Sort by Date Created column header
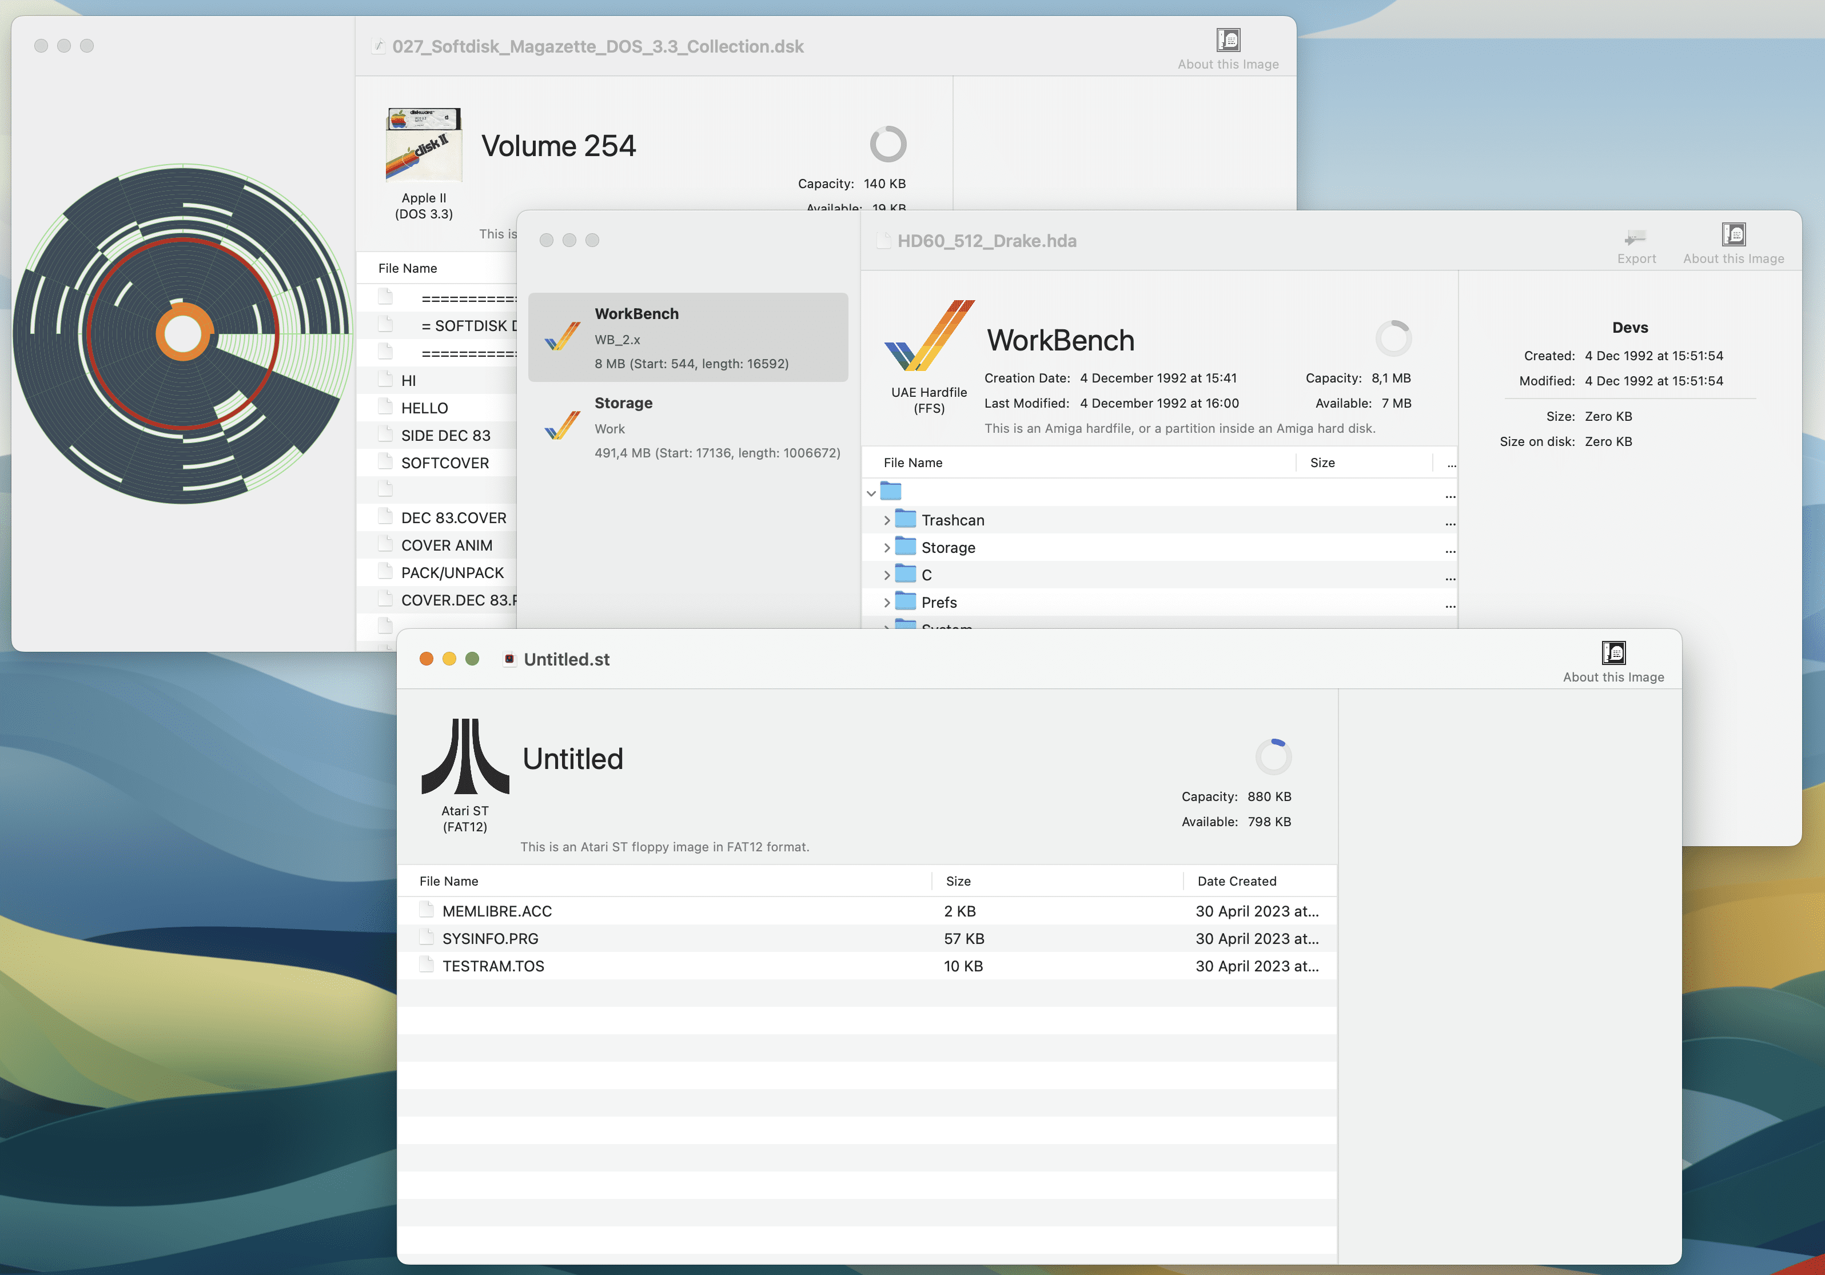 click(1237, 880)
